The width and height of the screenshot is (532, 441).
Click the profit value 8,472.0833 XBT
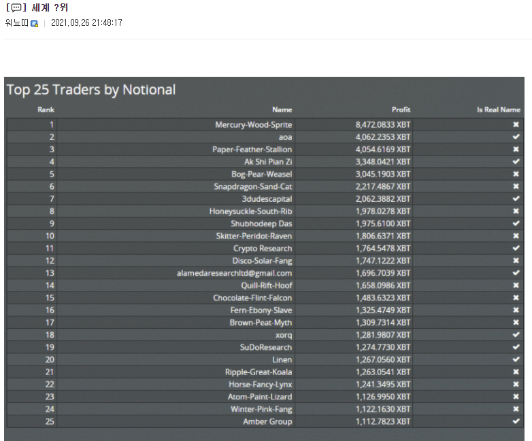click(383, 125)
